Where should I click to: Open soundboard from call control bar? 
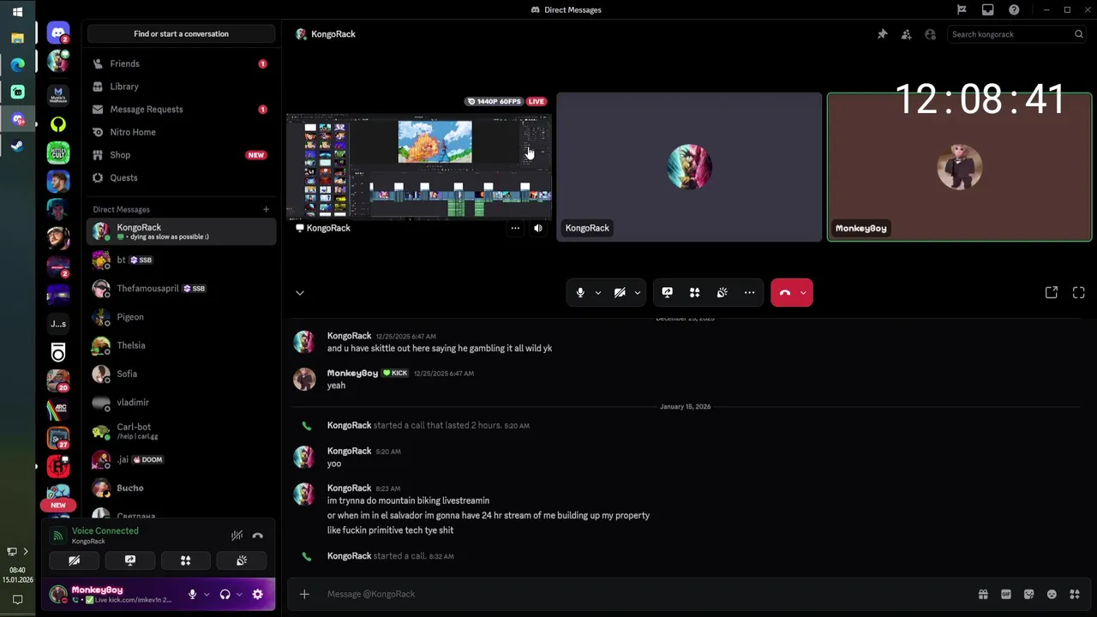click(722, 293)
